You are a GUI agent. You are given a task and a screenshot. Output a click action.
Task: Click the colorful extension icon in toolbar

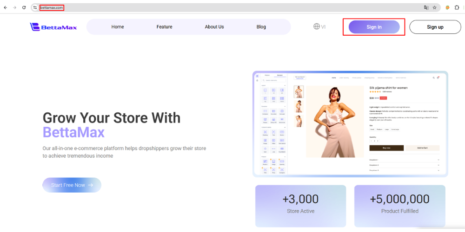click(x=447, y=8)
